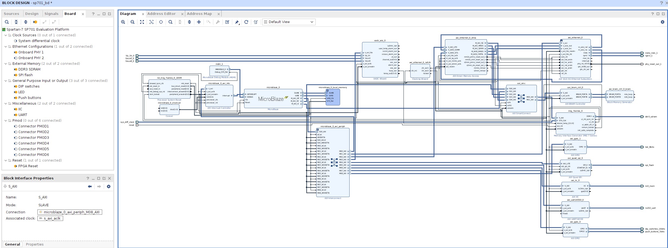Expand the microblaze_0_axi_periph block plus icon
This screenshot has height=248, width=668.
click(x=318, y=130)
